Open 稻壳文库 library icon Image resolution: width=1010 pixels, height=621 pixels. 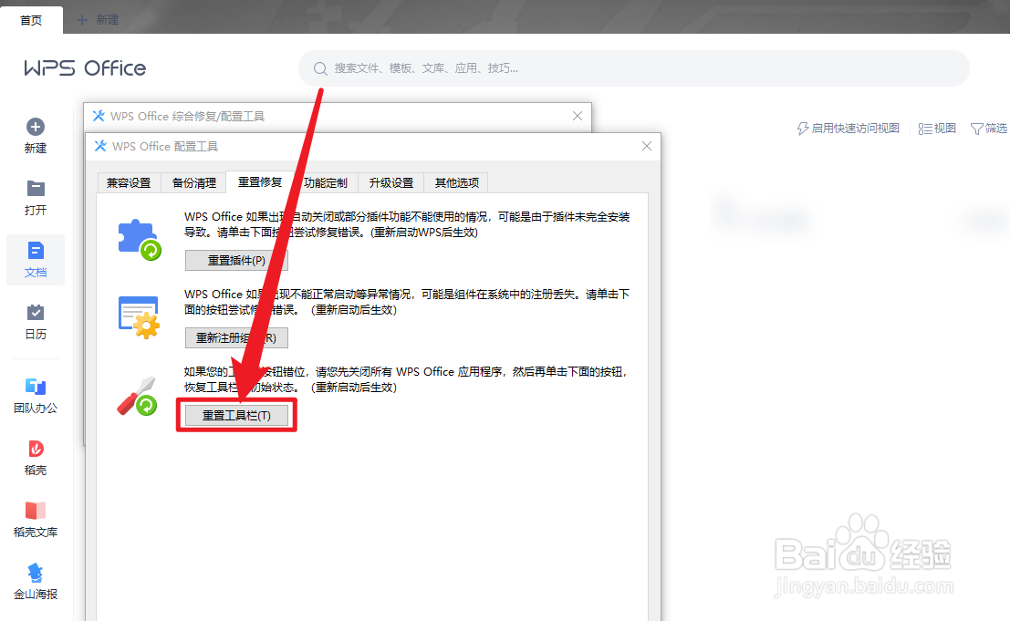(36, 511)
